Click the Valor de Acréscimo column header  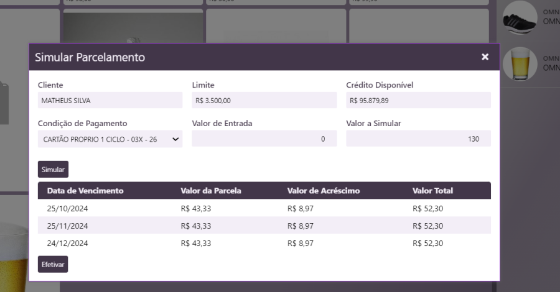point(323,191)
